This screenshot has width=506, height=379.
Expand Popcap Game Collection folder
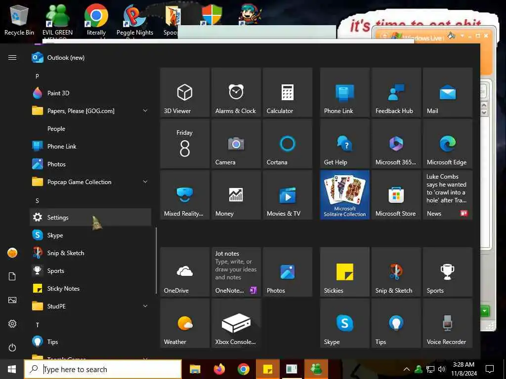pyautogui.click(x=90, y=182)
